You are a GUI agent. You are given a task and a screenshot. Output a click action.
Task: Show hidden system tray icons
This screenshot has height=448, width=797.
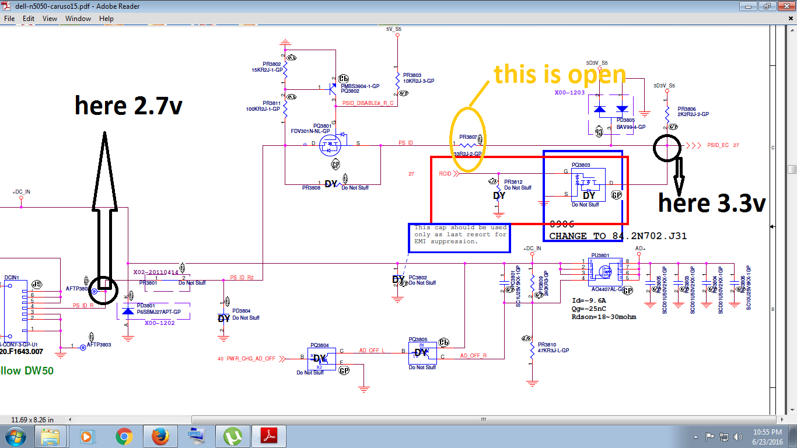click(697, 436)
